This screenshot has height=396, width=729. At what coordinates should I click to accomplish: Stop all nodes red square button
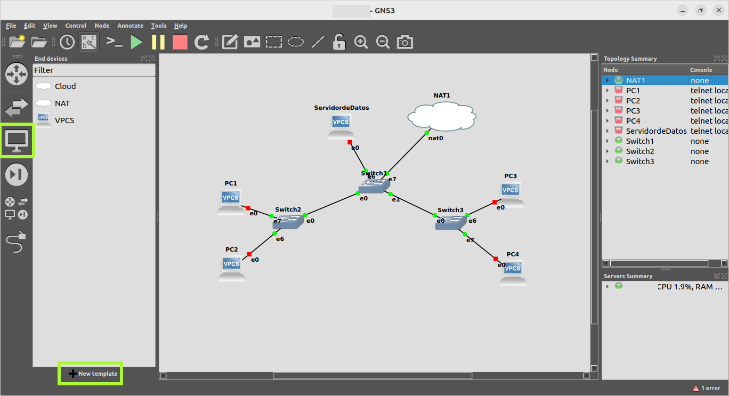click(180, 42)
